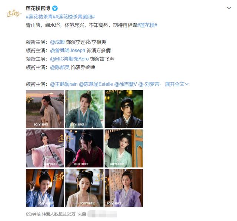Visit @陈都灵 mention profile
Screen dimensions: 237x221
(x=60, y=67)
